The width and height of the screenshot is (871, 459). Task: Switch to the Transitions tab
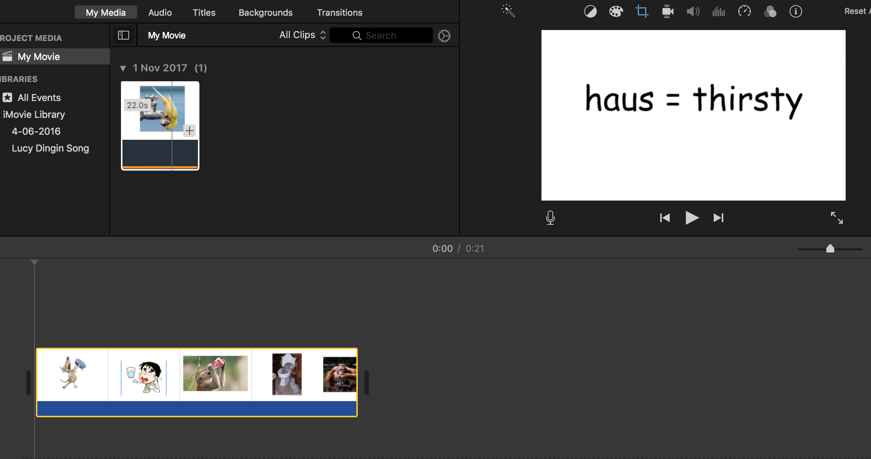339,12
